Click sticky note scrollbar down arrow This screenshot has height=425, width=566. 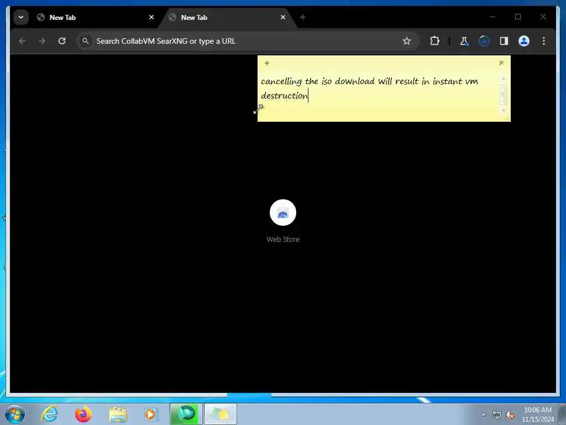click(x=503, y=110)
